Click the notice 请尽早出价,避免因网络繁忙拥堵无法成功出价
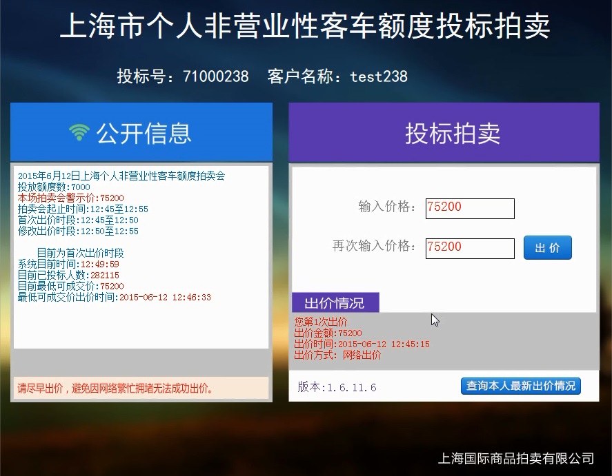This screenshot has height=476, width=612. (115, 389)
